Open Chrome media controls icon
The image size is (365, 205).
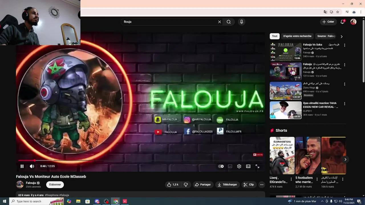coord(347,12)
